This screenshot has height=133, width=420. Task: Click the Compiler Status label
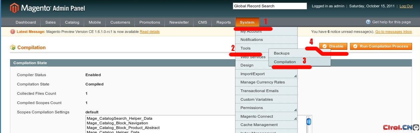31,75
